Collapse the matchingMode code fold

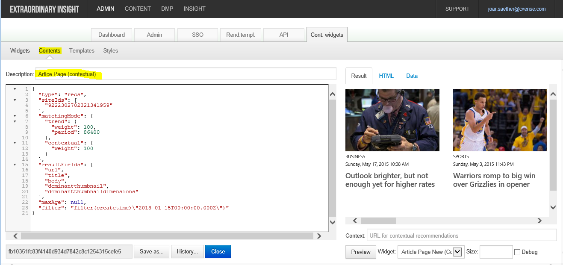click(15, 116)
